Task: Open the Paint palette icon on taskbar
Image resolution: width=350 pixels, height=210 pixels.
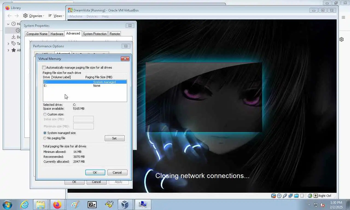Action: tap(75, 205)
